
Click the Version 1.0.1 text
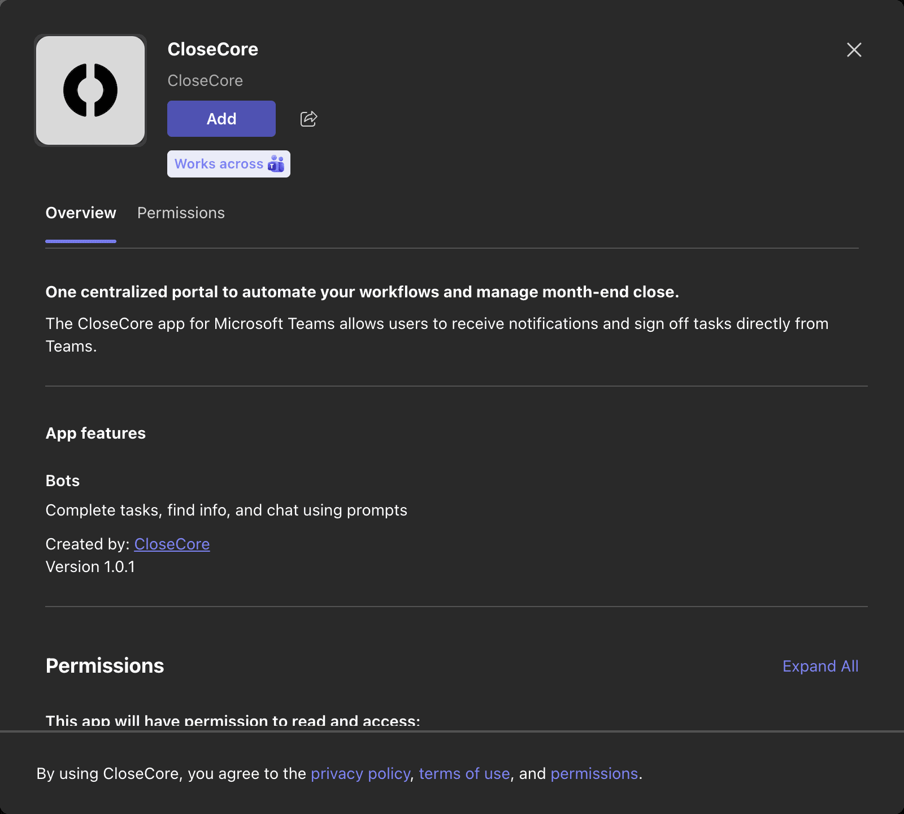(x=90, y=566)
